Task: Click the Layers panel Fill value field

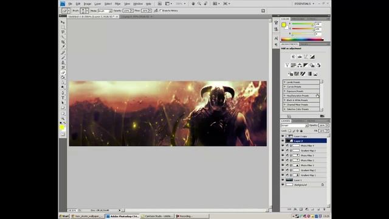Action: point(322,131)
